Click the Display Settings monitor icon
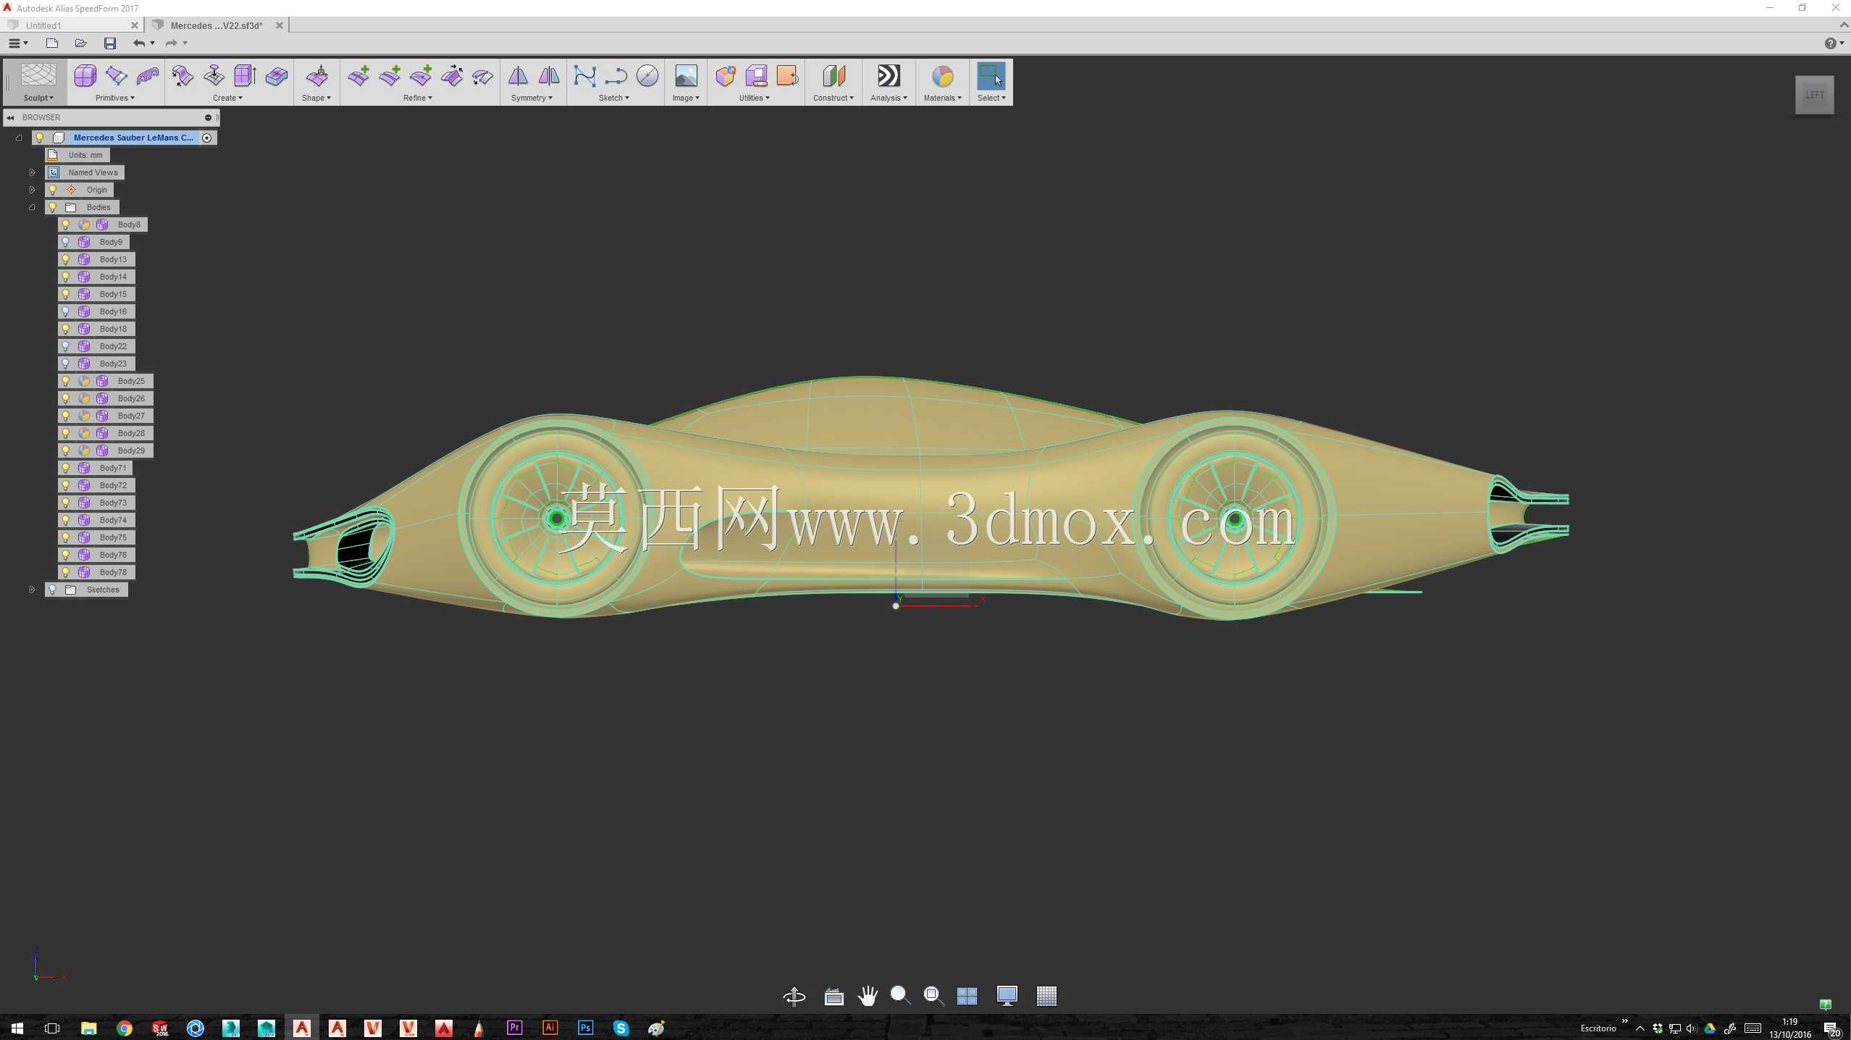 (x=1007, y=996)
